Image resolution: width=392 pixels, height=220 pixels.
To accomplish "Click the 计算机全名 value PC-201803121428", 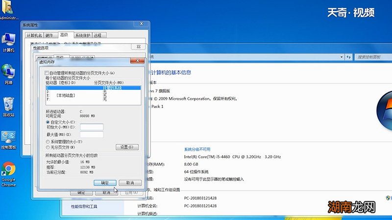I will click(200, 206).
